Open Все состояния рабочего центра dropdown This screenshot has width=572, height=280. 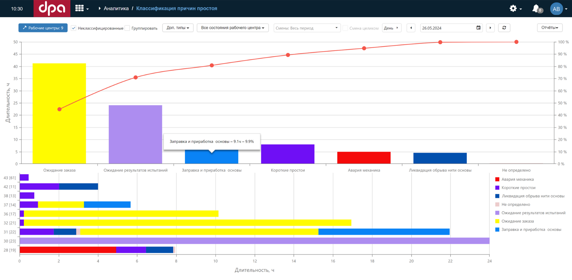pyautogui.click(x=233, y=28)
